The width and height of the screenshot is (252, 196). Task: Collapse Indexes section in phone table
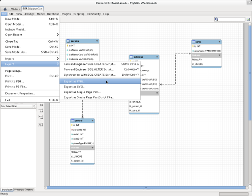click(93, 148)
